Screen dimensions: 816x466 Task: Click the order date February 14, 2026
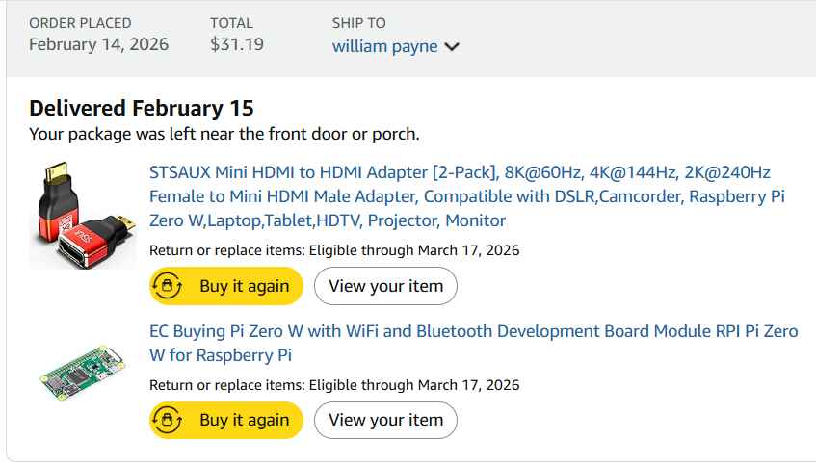pos(98,44)
